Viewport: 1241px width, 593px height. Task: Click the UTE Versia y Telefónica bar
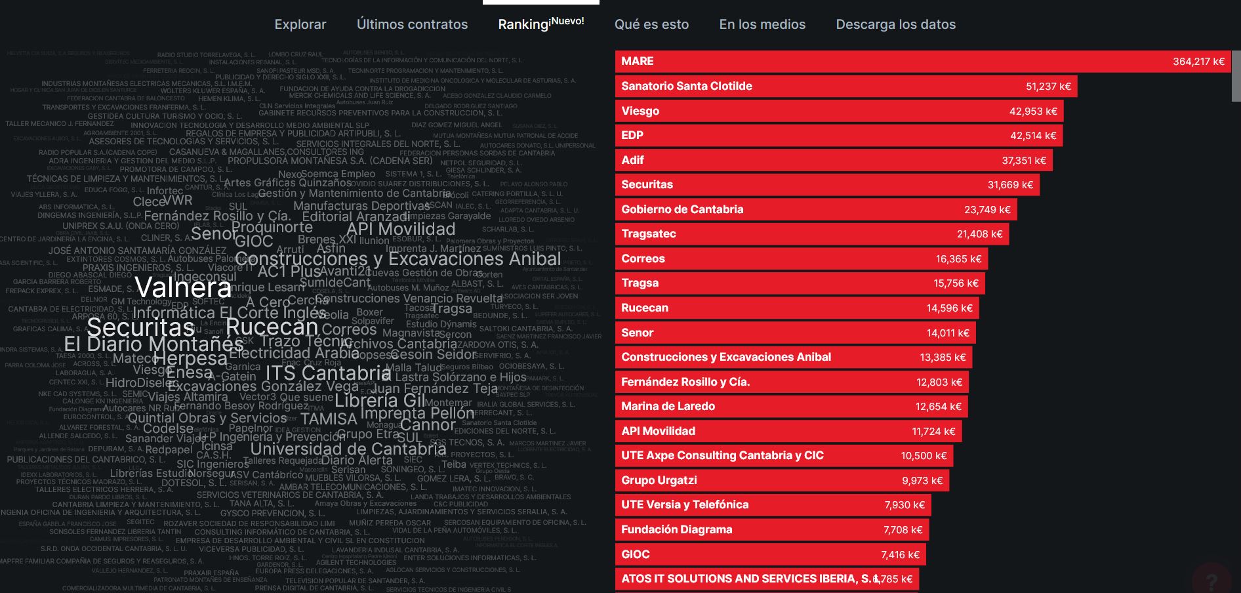773,504
